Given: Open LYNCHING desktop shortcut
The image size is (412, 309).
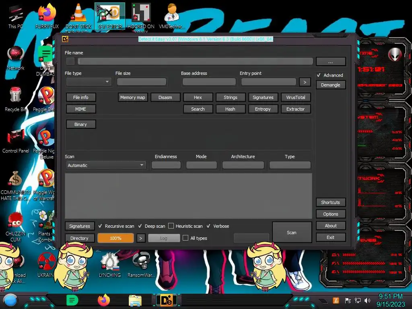Looking at the screenshot, I should (110, 265).
